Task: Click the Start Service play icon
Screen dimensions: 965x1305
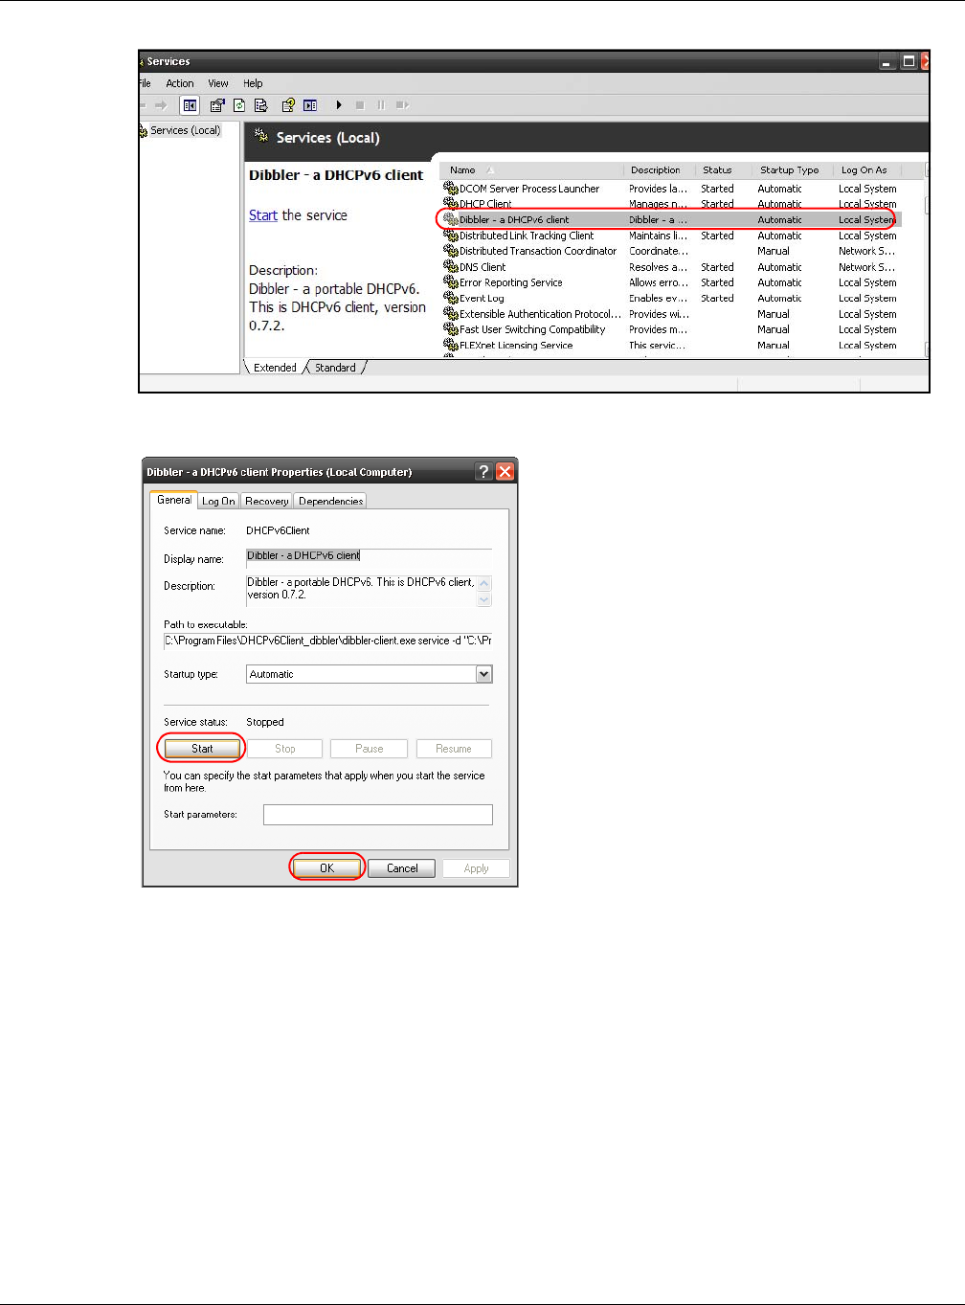Action: coord(339,105)
